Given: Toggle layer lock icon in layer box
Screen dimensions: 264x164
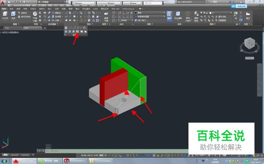Looking at the screenshot, I should tap(207, 13).
